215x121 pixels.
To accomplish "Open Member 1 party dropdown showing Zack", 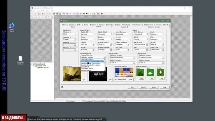I will point(70,34).
